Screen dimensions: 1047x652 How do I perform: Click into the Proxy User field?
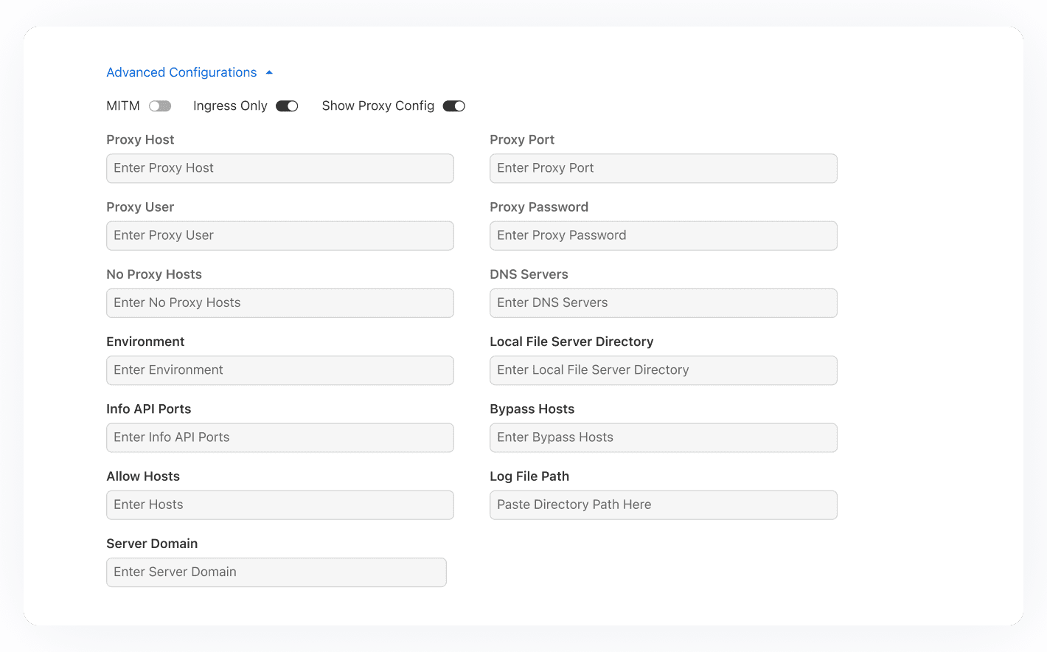tap(279, 236)
